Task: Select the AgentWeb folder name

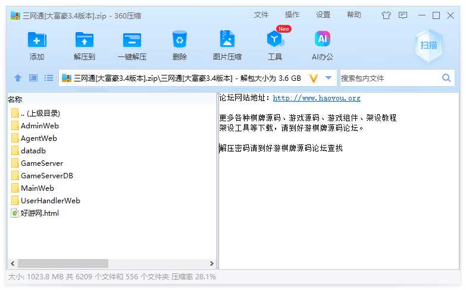Action: [39, 138]
